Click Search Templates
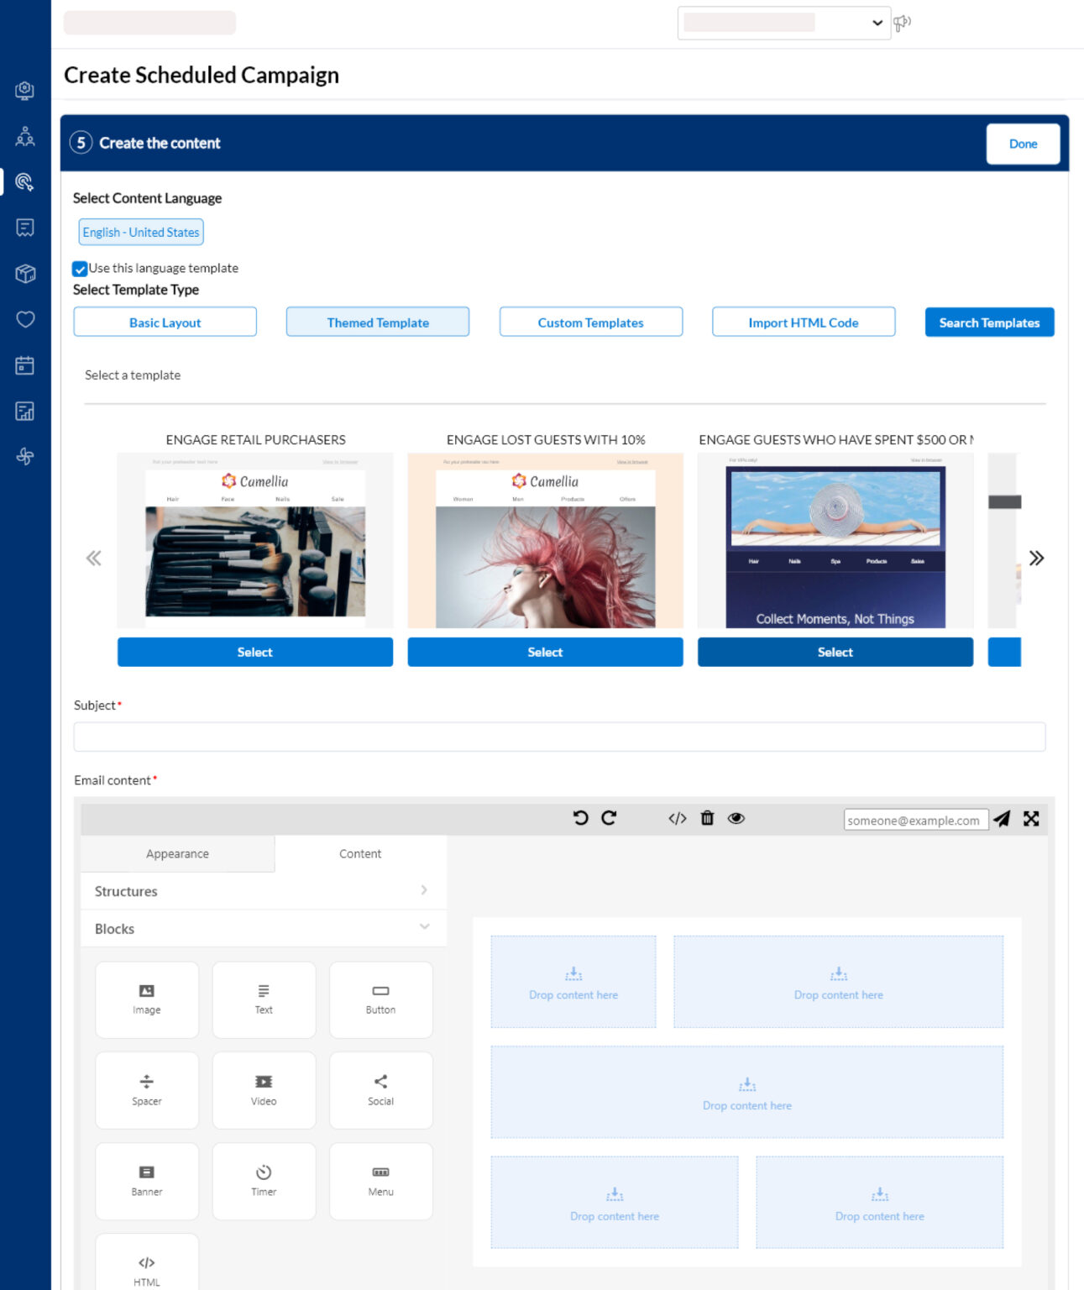Screen dimensions: 1084x1290 pyautogui.click(x=989, y=322)
